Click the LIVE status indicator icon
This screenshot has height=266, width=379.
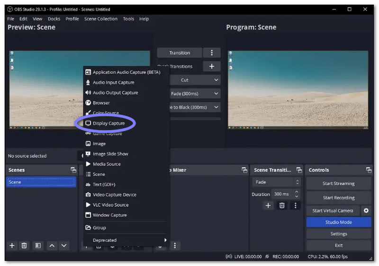point(229,257)
